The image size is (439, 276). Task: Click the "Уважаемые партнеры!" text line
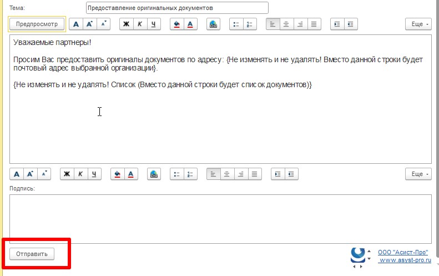pos(52,43)
